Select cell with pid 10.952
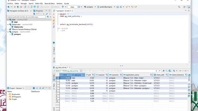Screen dimensions: 198x111 (x=90, y=80)
